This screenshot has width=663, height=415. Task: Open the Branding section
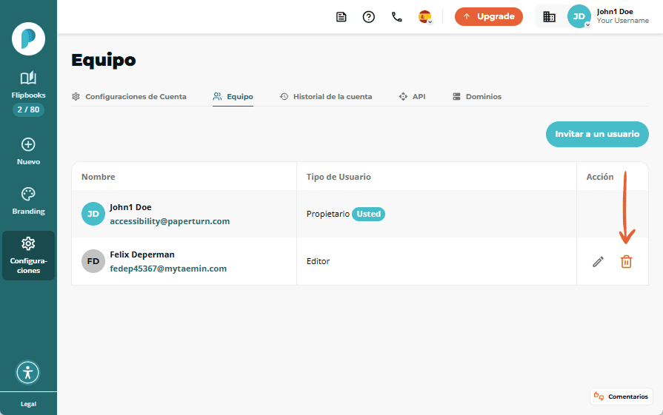point(28,201)
